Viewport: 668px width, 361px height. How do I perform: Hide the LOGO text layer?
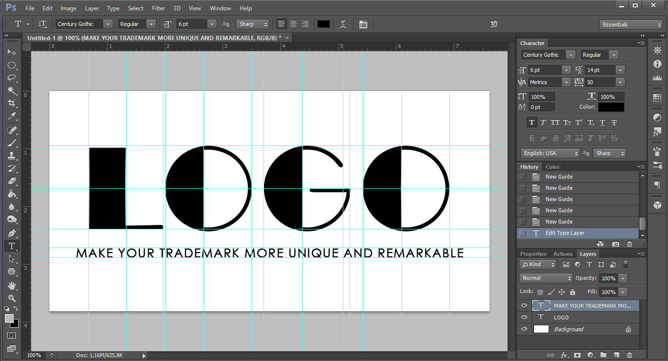click(x=524, y=317)
